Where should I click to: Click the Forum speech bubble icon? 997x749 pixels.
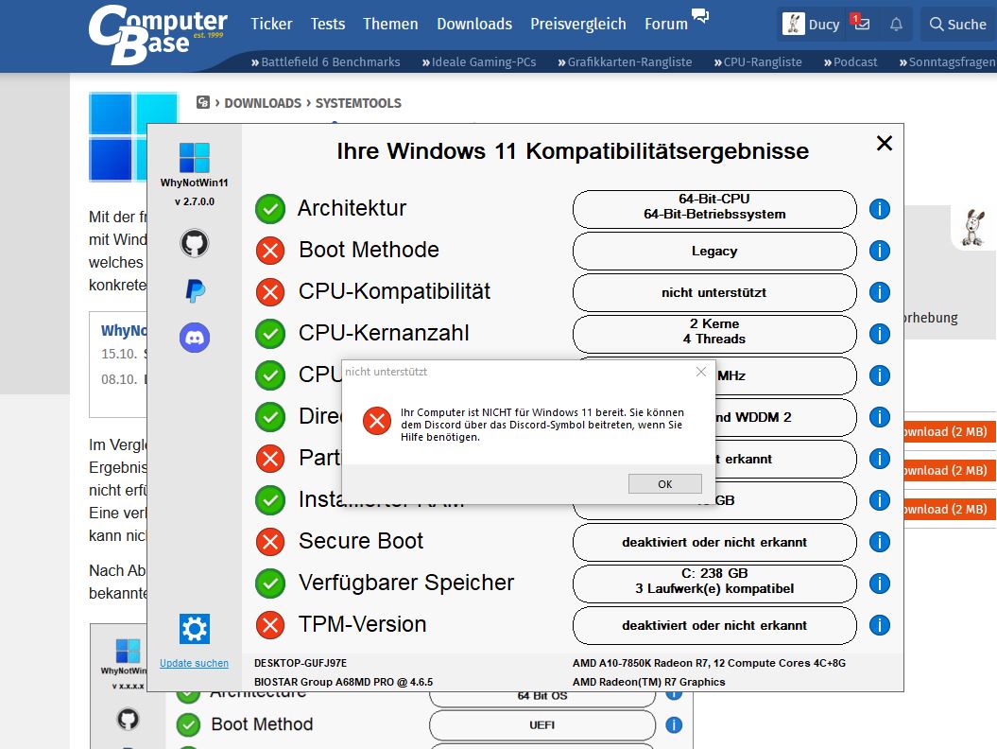click(x=700, y=16)
